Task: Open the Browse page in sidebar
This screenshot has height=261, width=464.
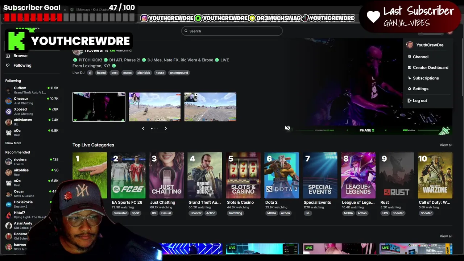Action: point(20,56)
